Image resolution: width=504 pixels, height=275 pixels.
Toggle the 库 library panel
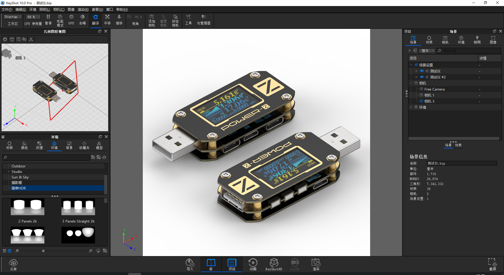(x=211, y=264)
